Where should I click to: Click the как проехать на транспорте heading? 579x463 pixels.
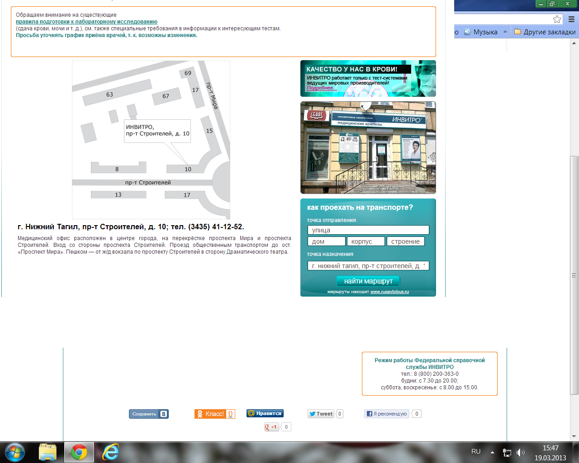[360, 208]
